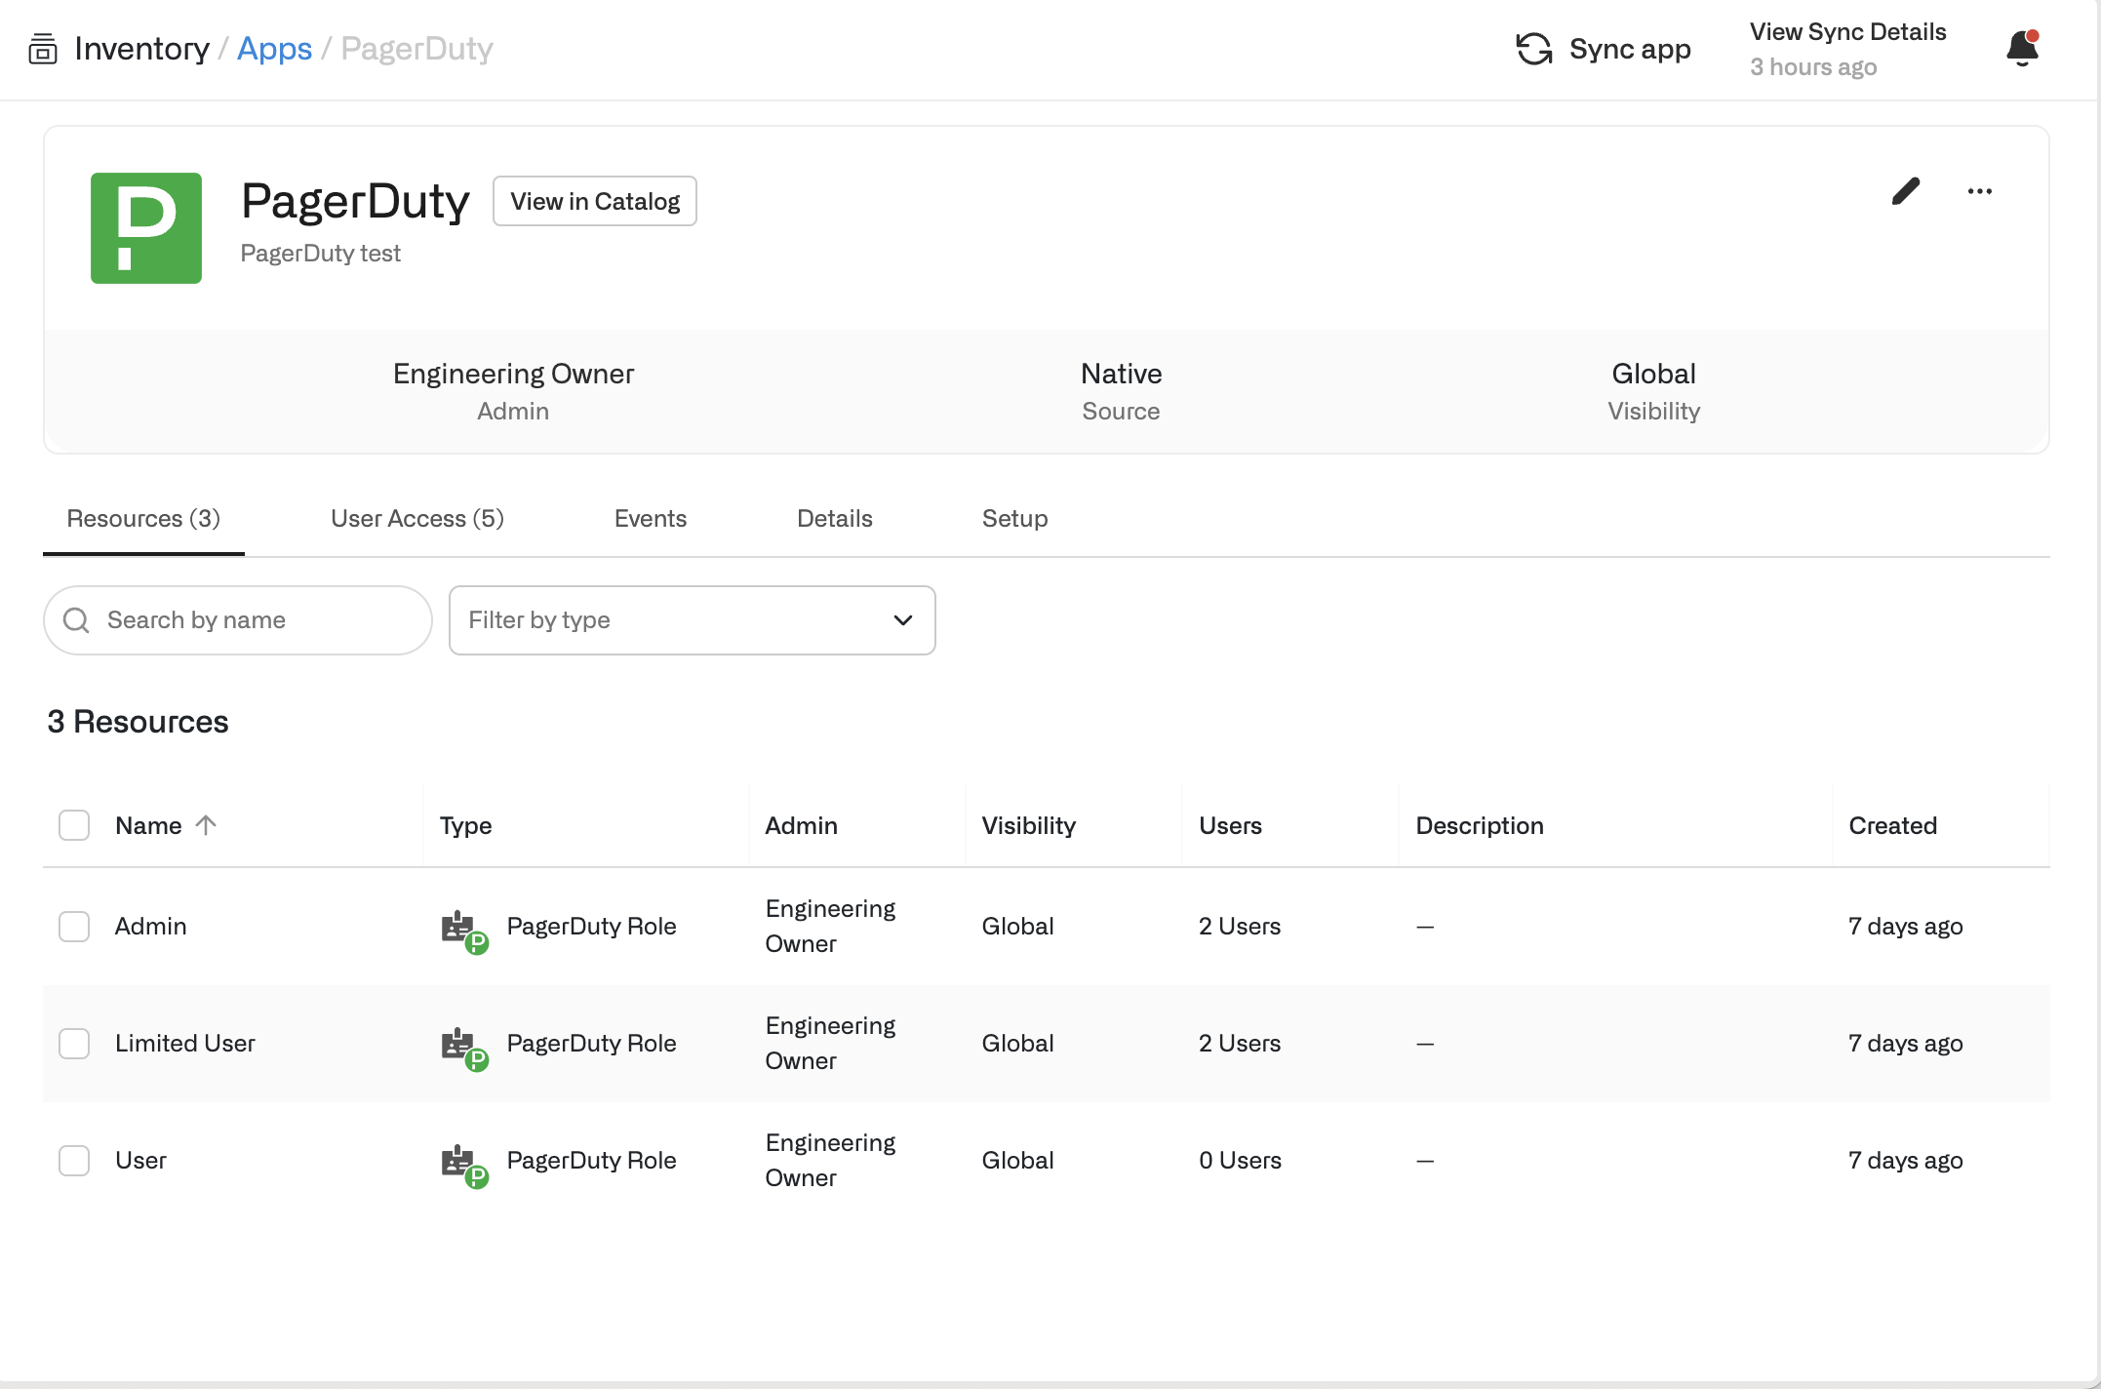Go to Inventory in the breadcrumb
The width and height of the screenshot is (2101, 1389).
[142, 49]
